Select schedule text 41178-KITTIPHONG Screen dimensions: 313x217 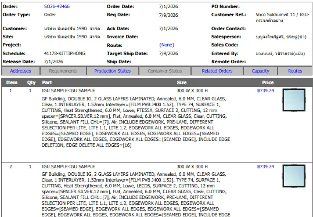(64, 53)
